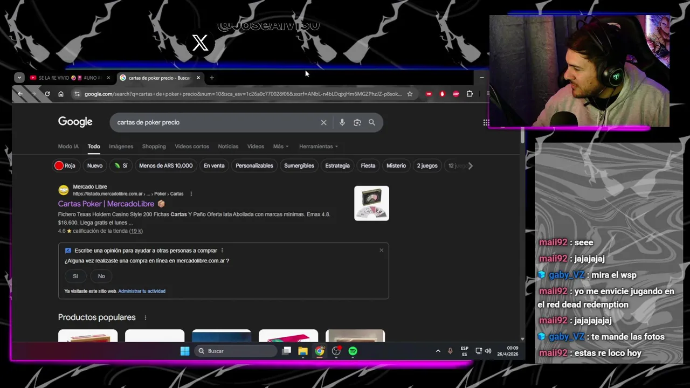Switch to Noticias results
Image resolution: width=690 pixels, height=388 pixels.
coord(228,147)
